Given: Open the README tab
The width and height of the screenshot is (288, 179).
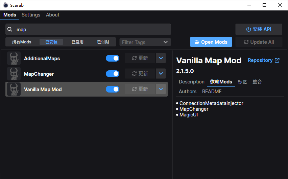Looking at the screenshot, I should 212,91.
